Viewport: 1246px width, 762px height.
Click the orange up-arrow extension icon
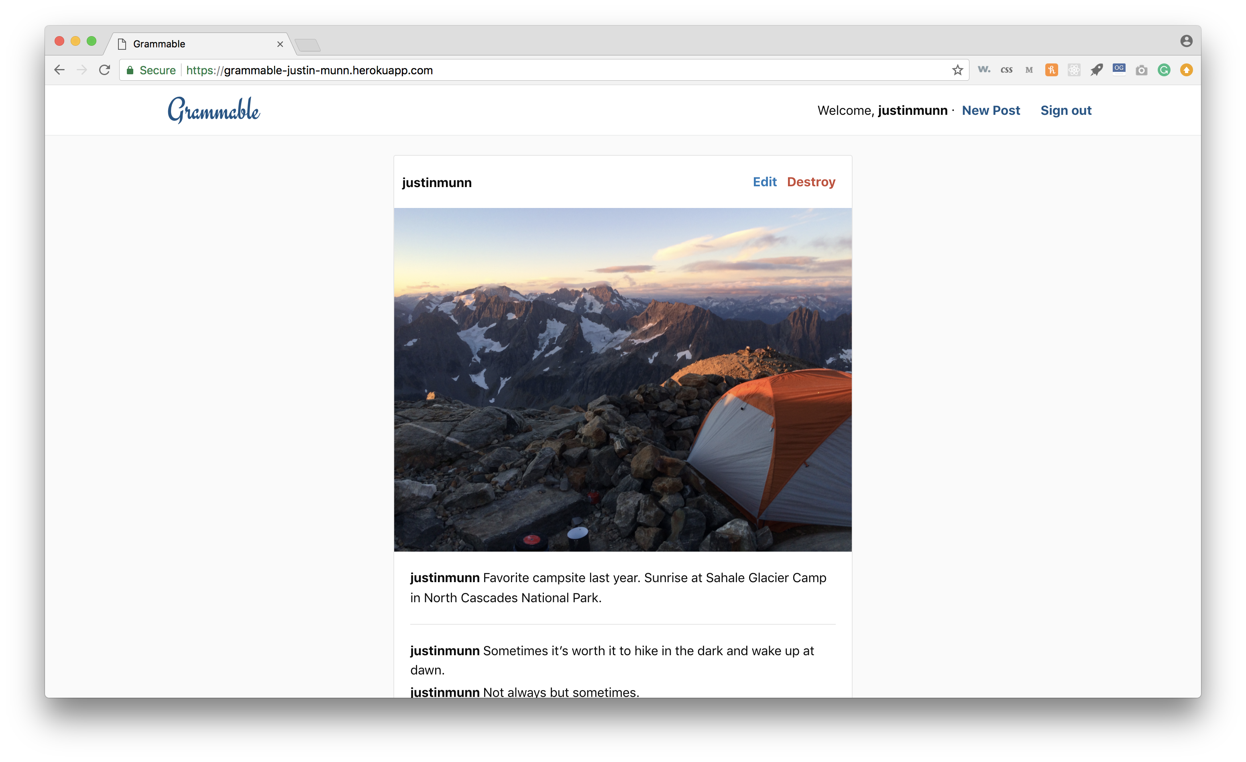tap(1186, 70)
